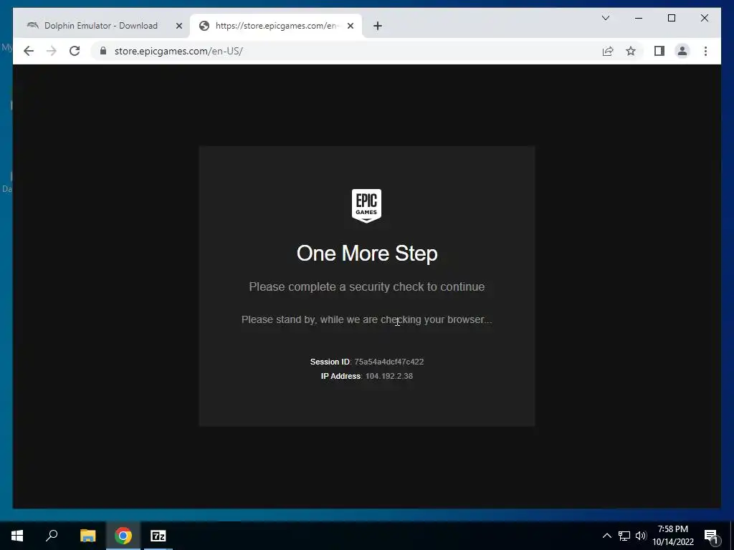The image size is (734, 550).
Task: Select the store.epicgames.com tab
Action: 276,26
